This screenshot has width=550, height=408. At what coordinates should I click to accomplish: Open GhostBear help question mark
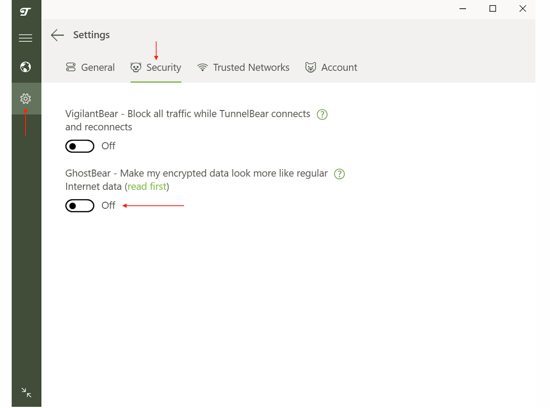point(339,174)
